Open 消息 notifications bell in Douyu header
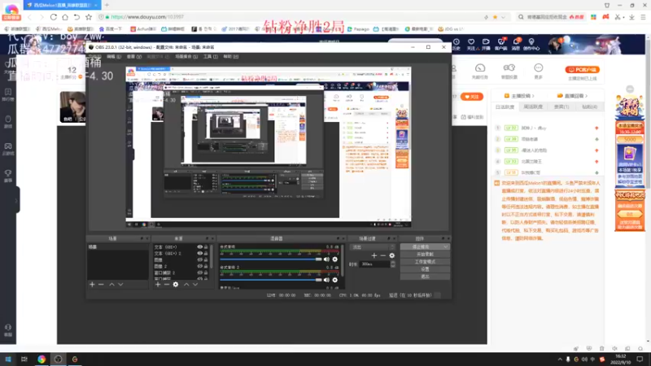This screenshot has width=651, height=366. coord(516,44)
